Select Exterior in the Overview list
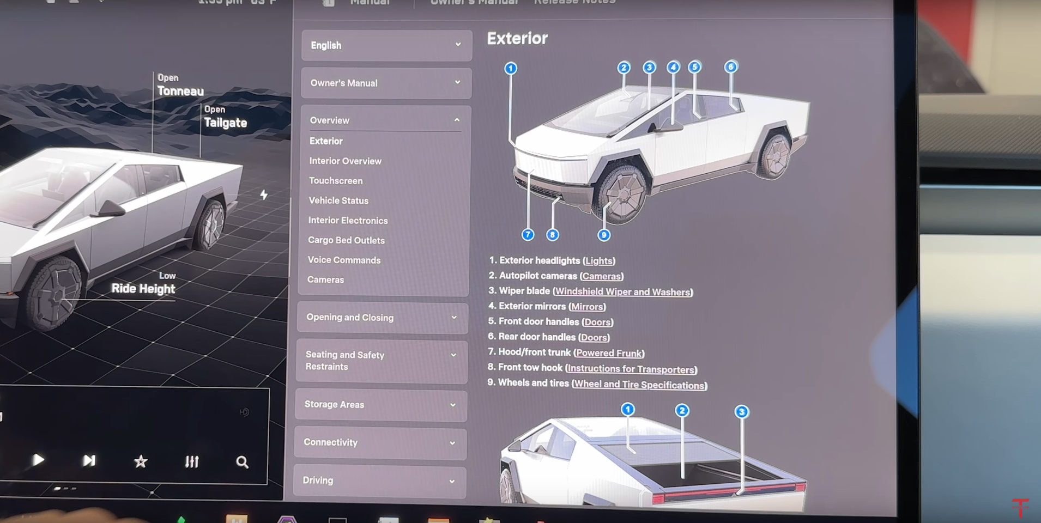Screen dimensions: 1041x523 (x=326, y=141)
